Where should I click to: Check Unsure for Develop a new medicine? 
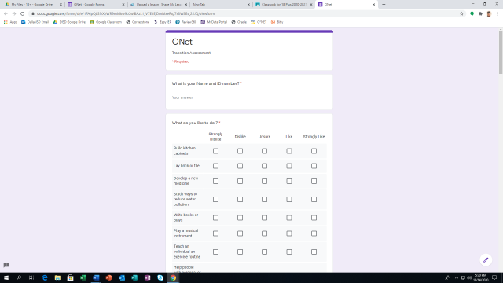[264, 181]
